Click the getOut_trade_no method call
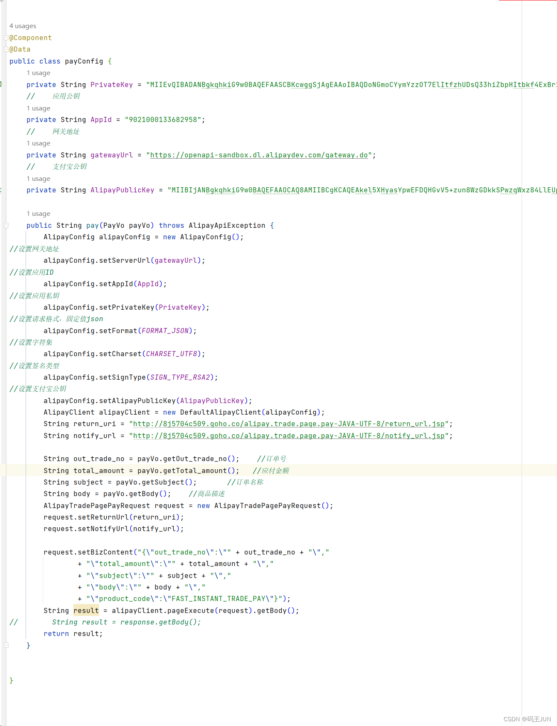557x726 pixels. coord(195,459)
